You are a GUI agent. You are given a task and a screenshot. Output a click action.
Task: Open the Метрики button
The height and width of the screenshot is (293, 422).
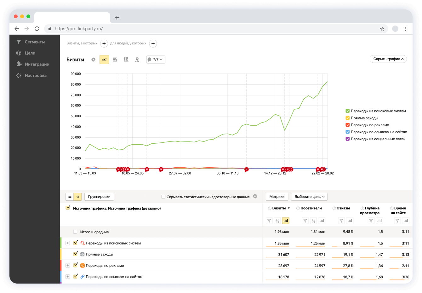click(277, 197)
